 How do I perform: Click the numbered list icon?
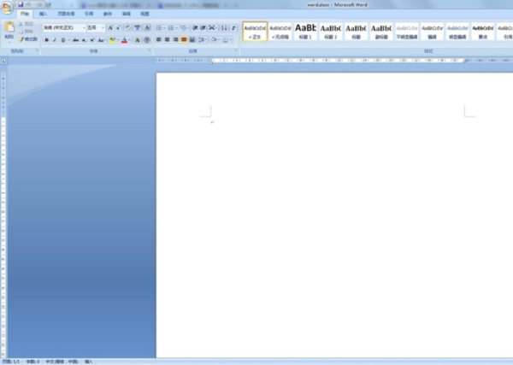[x=171, y=28]
